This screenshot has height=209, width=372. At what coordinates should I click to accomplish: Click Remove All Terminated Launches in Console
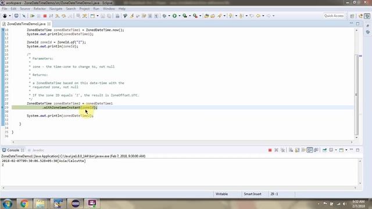[282, 150]
